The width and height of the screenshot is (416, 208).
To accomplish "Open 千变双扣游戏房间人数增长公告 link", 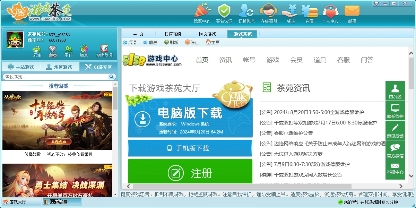I will tap(301, 175).
